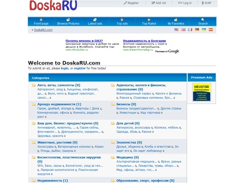Open subcategory Иммиграционный сервис

[134, 94]
